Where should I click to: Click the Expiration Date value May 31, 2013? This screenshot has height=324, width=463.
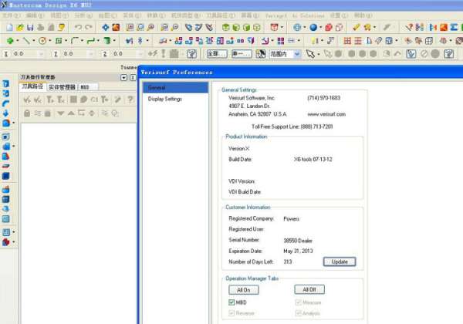coord(298,251)
